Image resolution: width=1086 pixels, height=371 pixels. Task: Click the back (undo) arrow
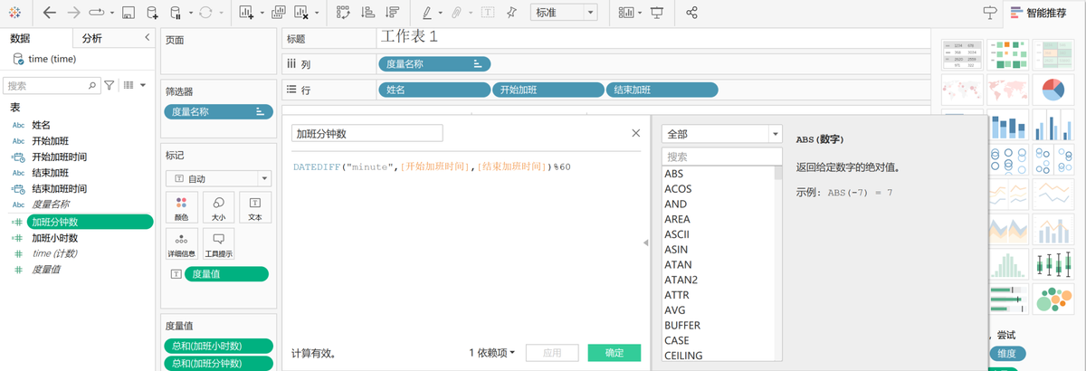tap(49, 13)
